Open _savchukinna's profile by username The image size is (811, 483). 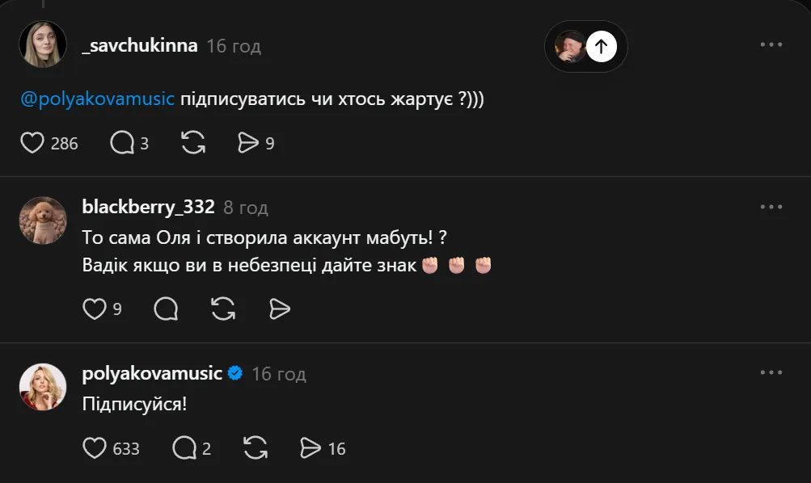(140, 45)
